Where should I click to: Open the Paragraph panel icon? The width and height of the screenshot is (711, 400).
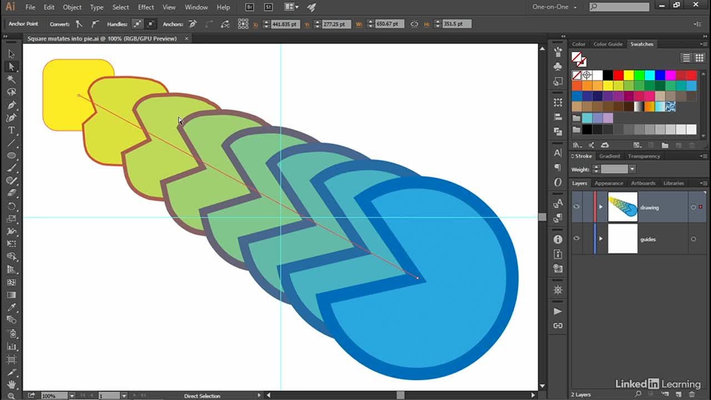[x=558, y=167]
